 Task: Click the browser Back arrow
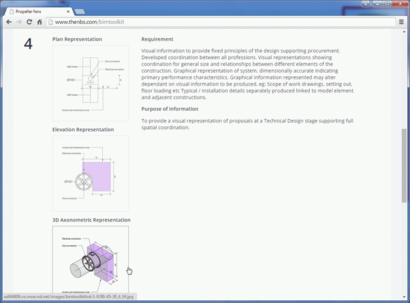9,22
